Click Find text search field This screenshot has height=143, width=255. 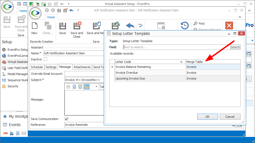[x=177, y=47]
